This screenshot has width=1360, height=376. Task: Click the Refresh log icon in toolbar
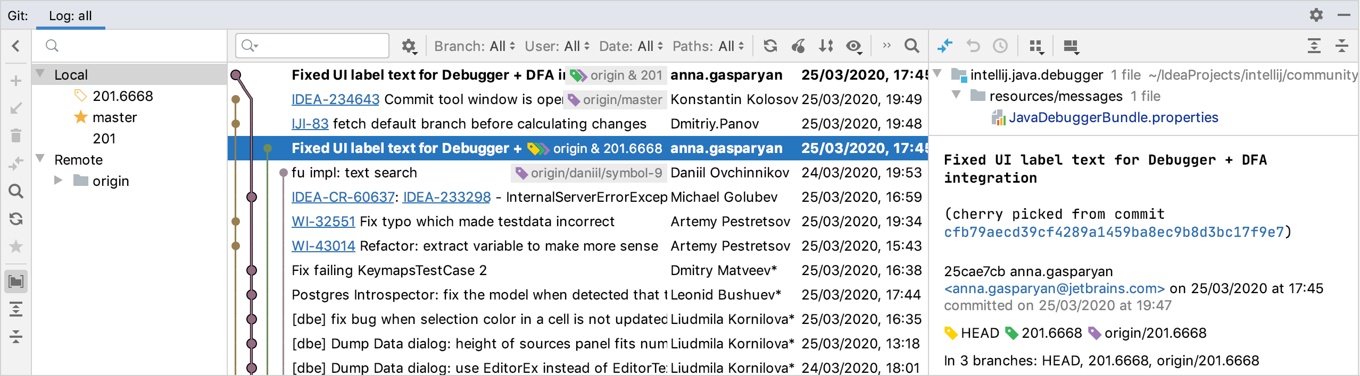[x=770, y=46]
